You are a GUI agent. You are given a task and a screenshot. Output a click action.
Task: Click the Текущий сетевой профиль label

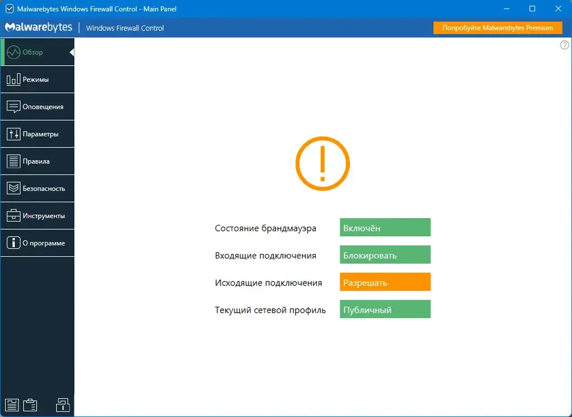click(x=271, y=310)
